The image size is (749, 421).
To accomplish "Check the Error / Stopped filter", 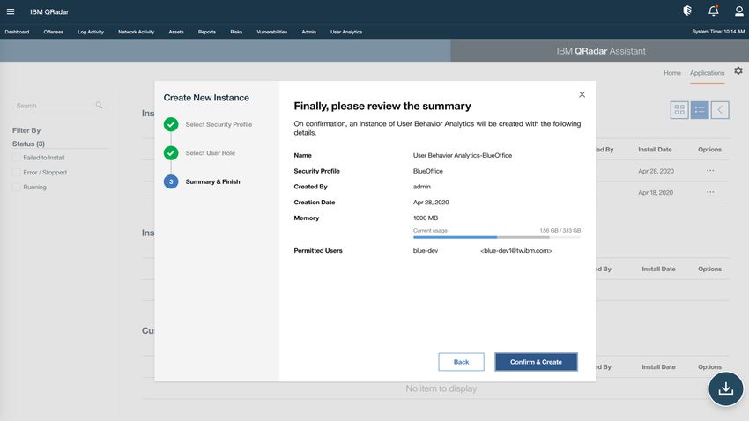I will 17,173.
